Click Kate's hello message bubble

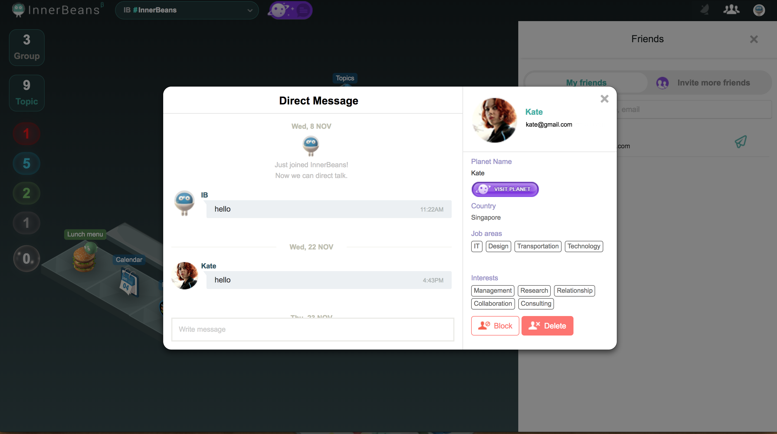(x=329, y=280)
